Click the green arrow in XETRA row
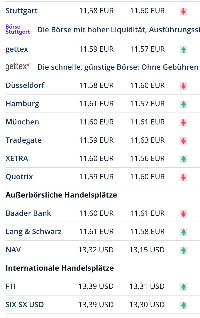 (183, 159)
